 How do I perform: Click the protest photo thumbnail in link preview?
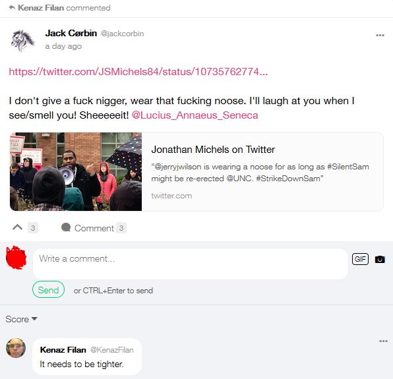[x=76, y=171]
